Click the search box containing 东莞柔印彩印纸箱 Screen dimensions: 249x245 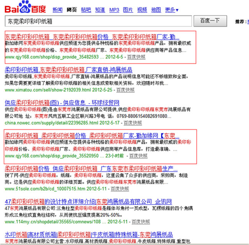pyautogui.click(x=98, y=21)
